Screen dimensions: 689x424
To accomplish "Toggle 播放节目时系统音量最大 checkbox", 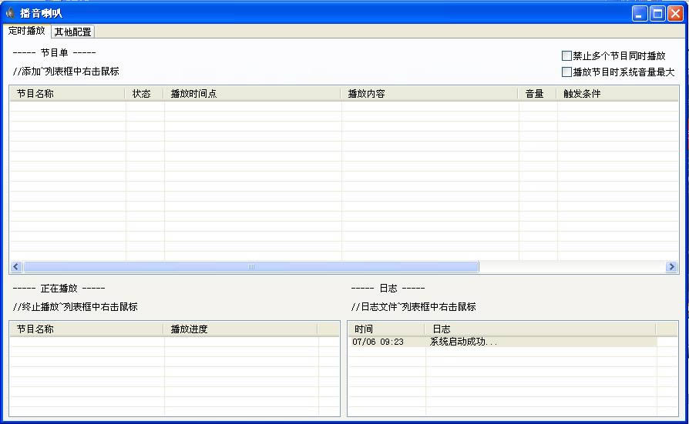I will click(x=566, y=72).
